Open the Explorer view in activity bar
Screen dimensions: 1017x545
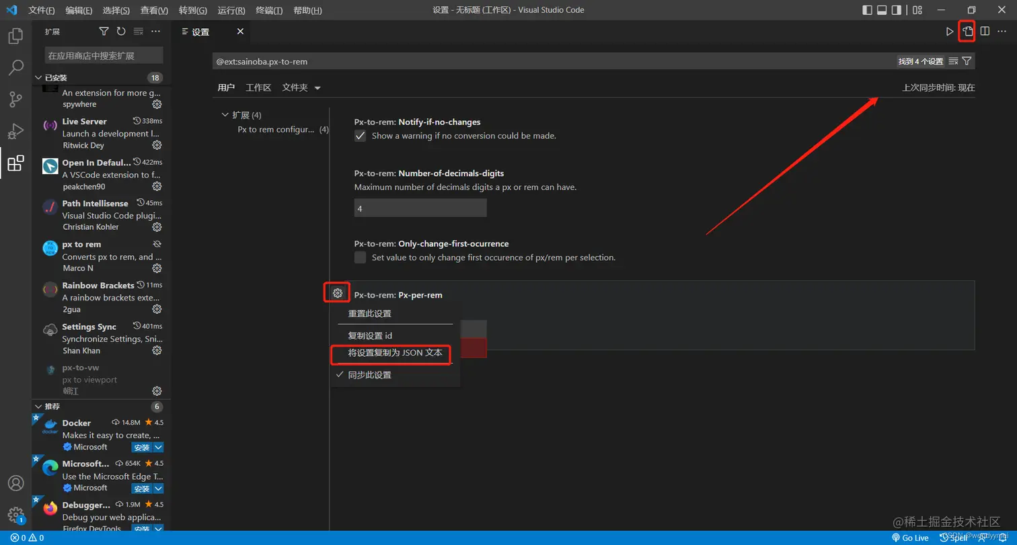point(15,36)
